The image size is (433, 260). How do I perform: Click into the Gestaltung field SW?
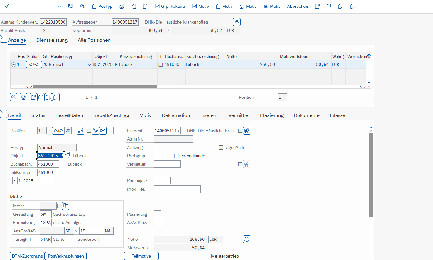point(46,214)
